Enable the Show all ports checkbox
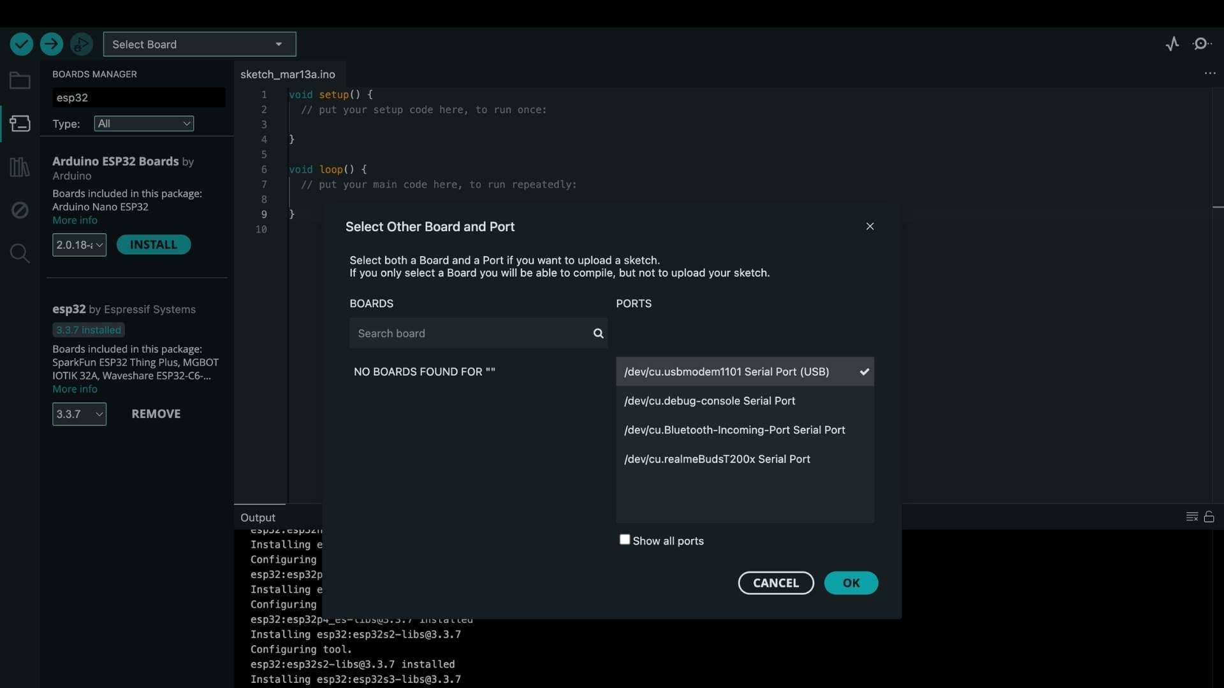Screen dimensions: 1224x688 [625, 540]
